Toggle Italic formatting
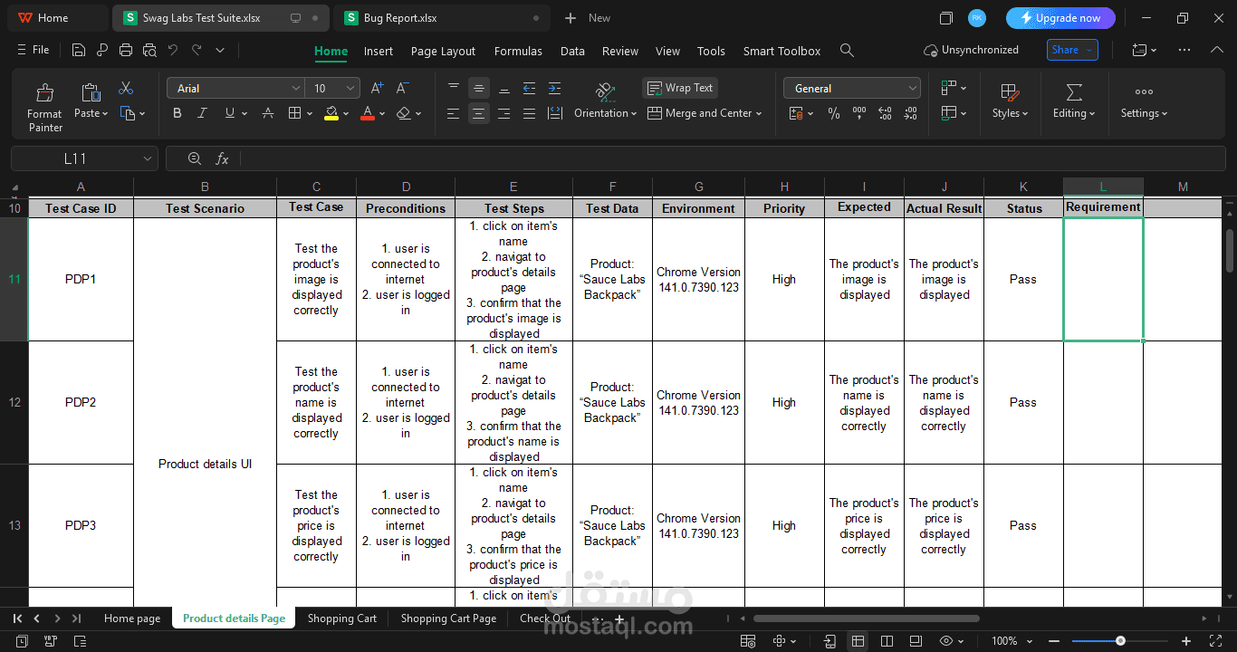1237x652 pixels. (x=203, y=113)
